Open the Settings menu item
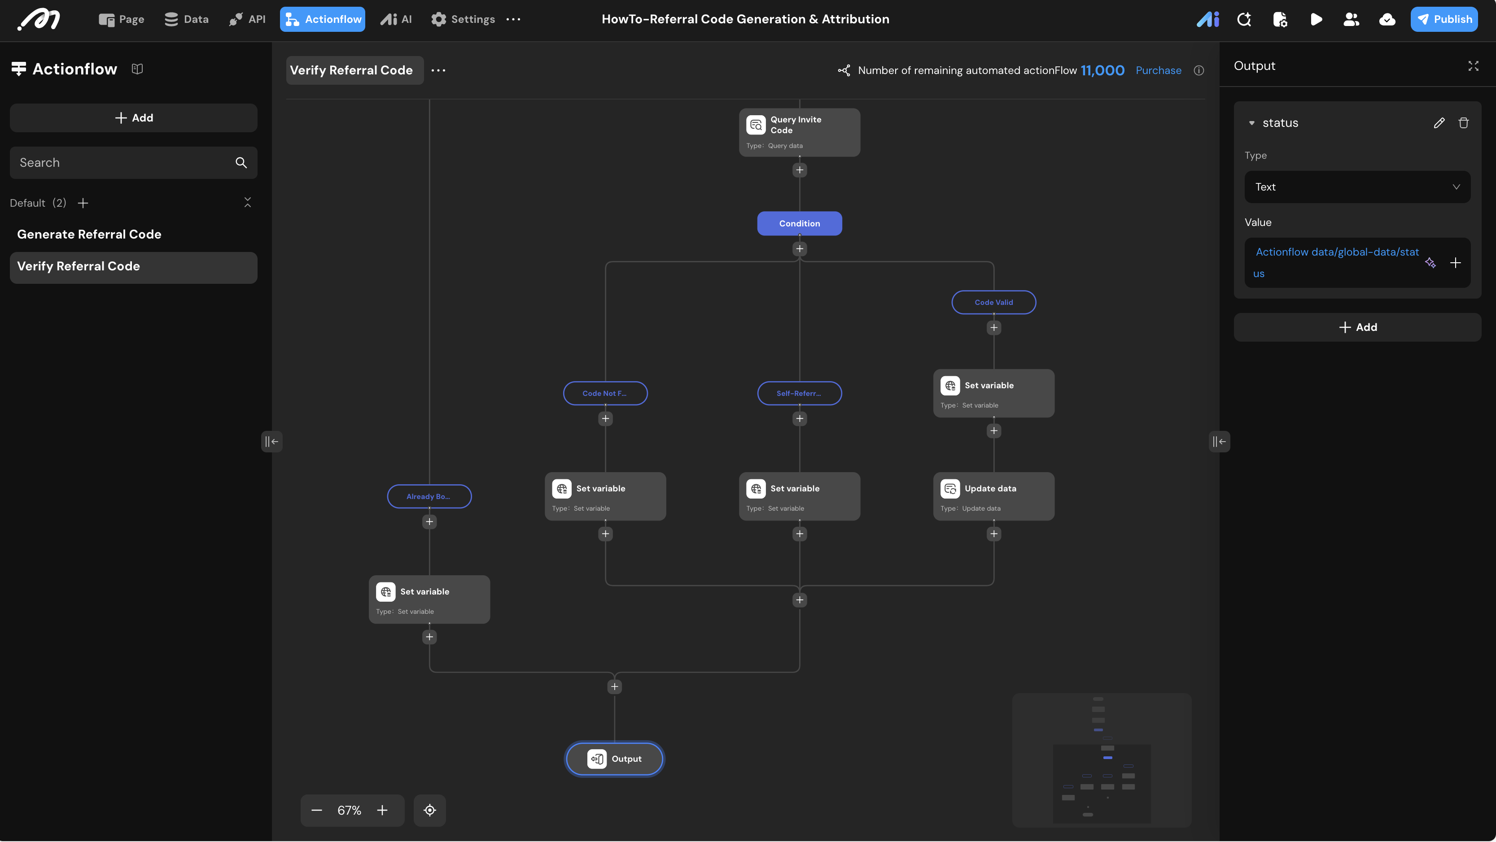This screenshot has width=1496, height=842. [x=463, y=20]
